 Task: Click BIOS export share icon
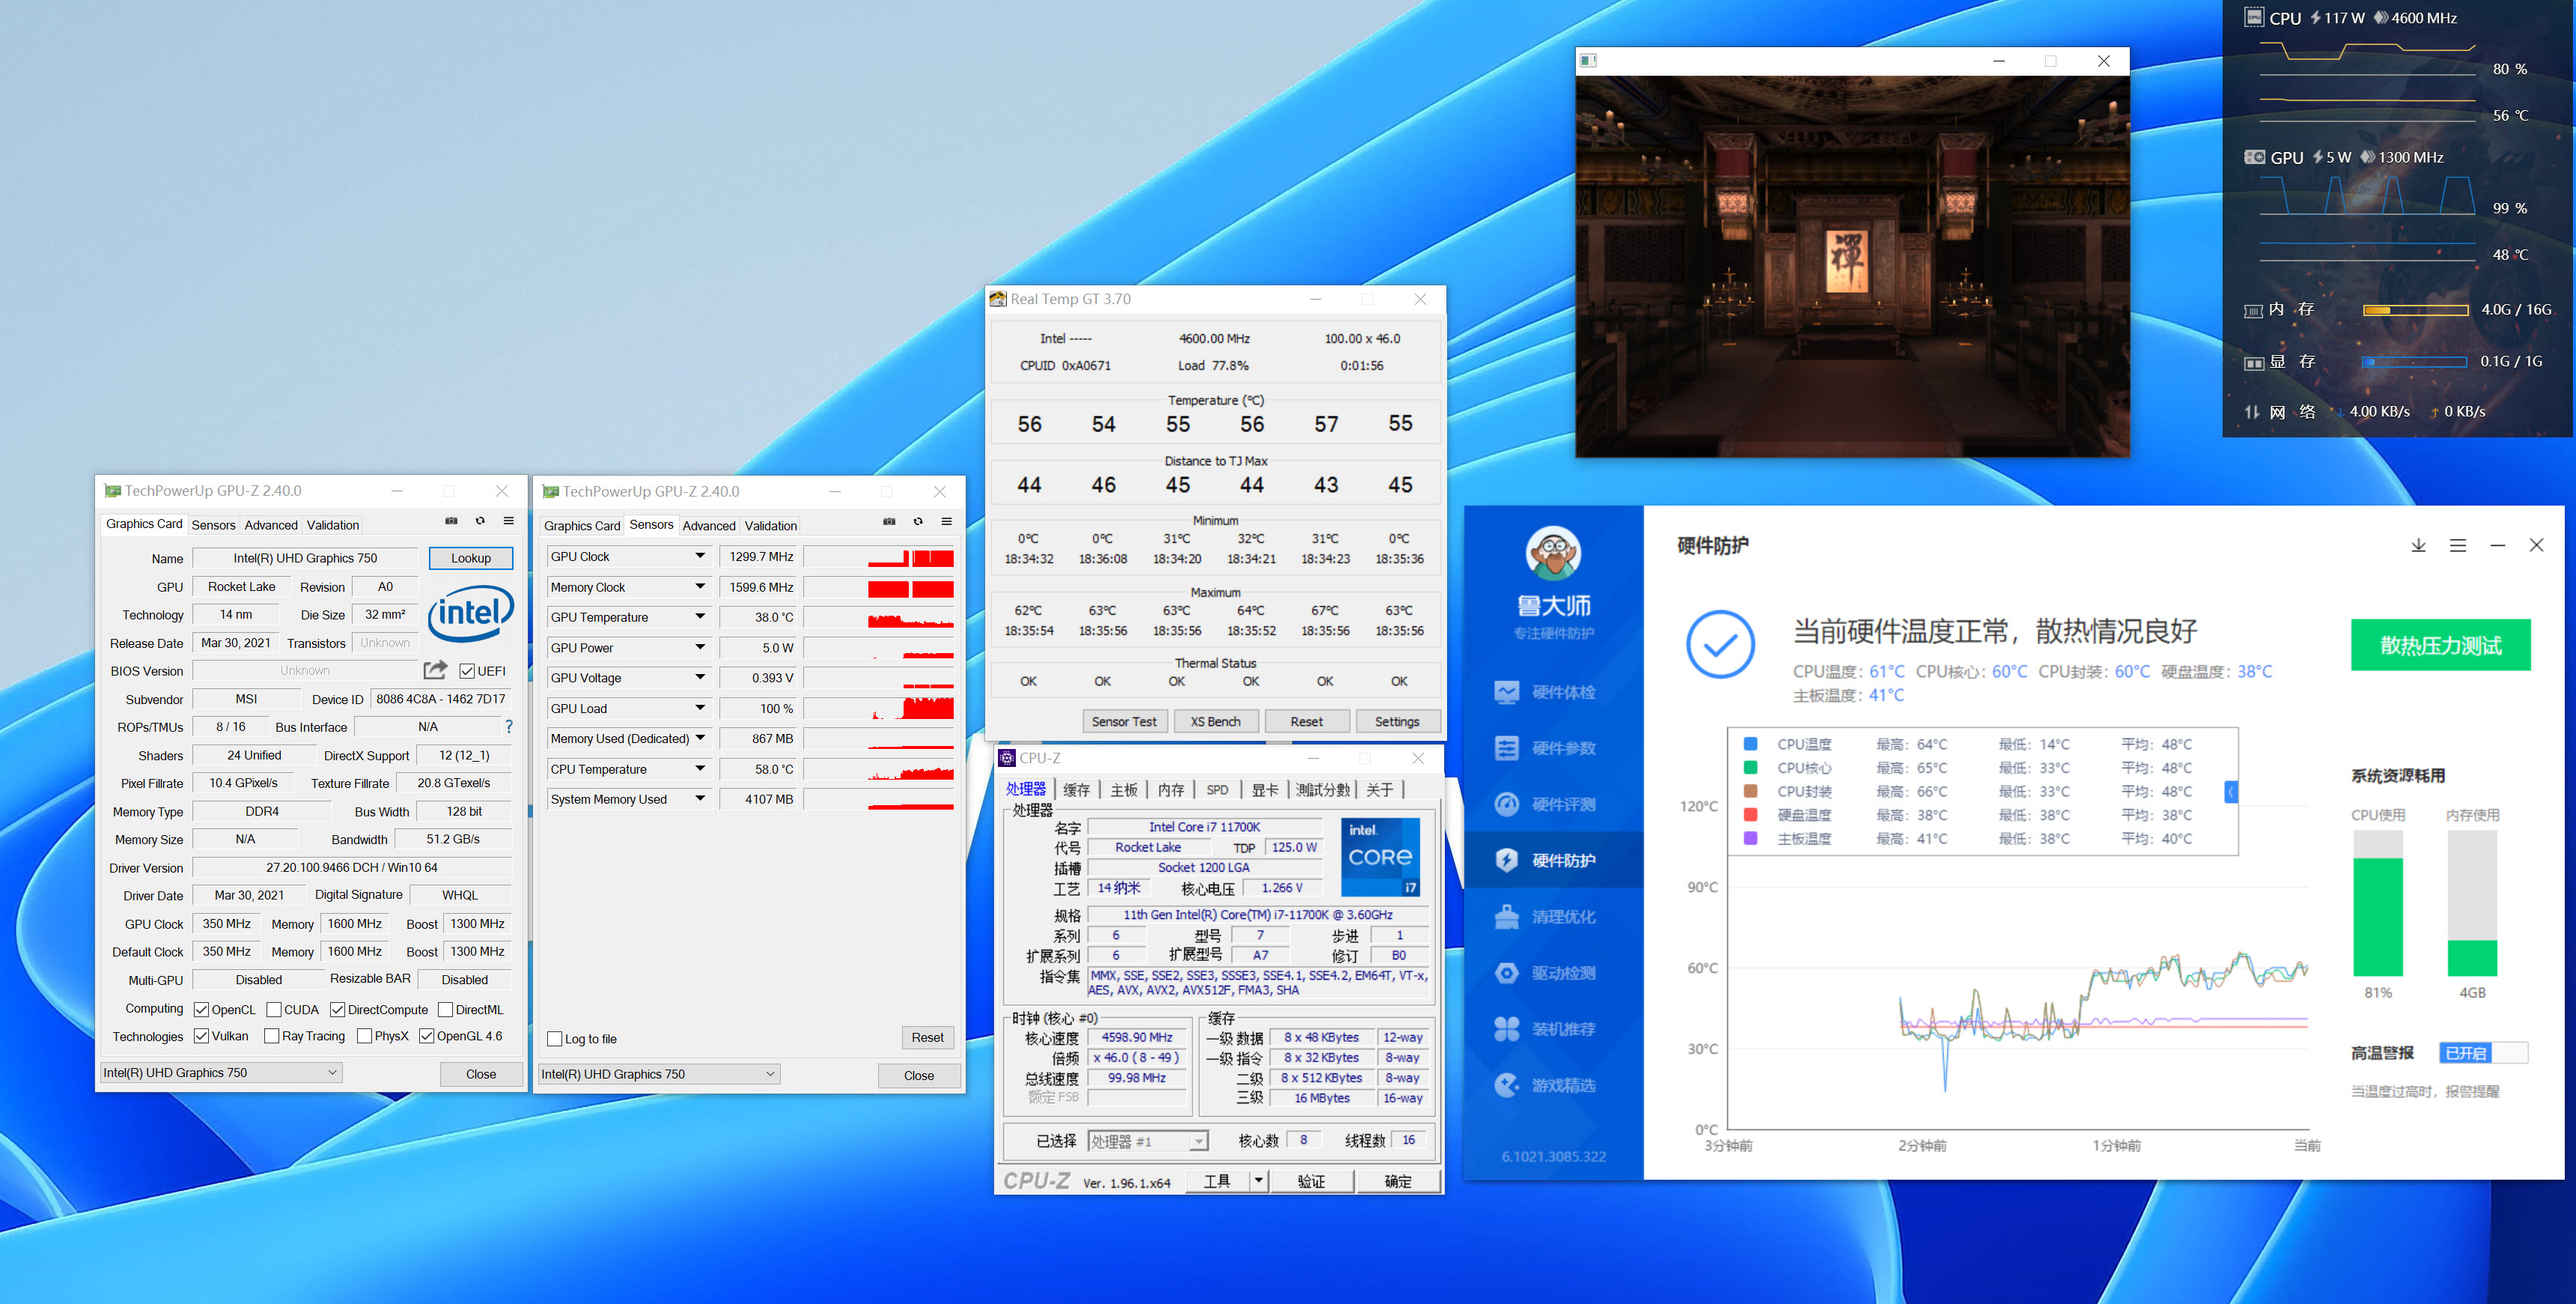(435, 670)
